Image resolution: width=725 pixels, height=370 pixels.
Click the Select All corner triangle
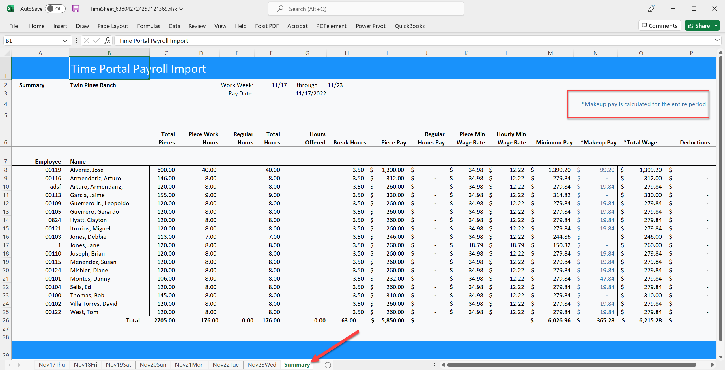click(x=8, y=53)
